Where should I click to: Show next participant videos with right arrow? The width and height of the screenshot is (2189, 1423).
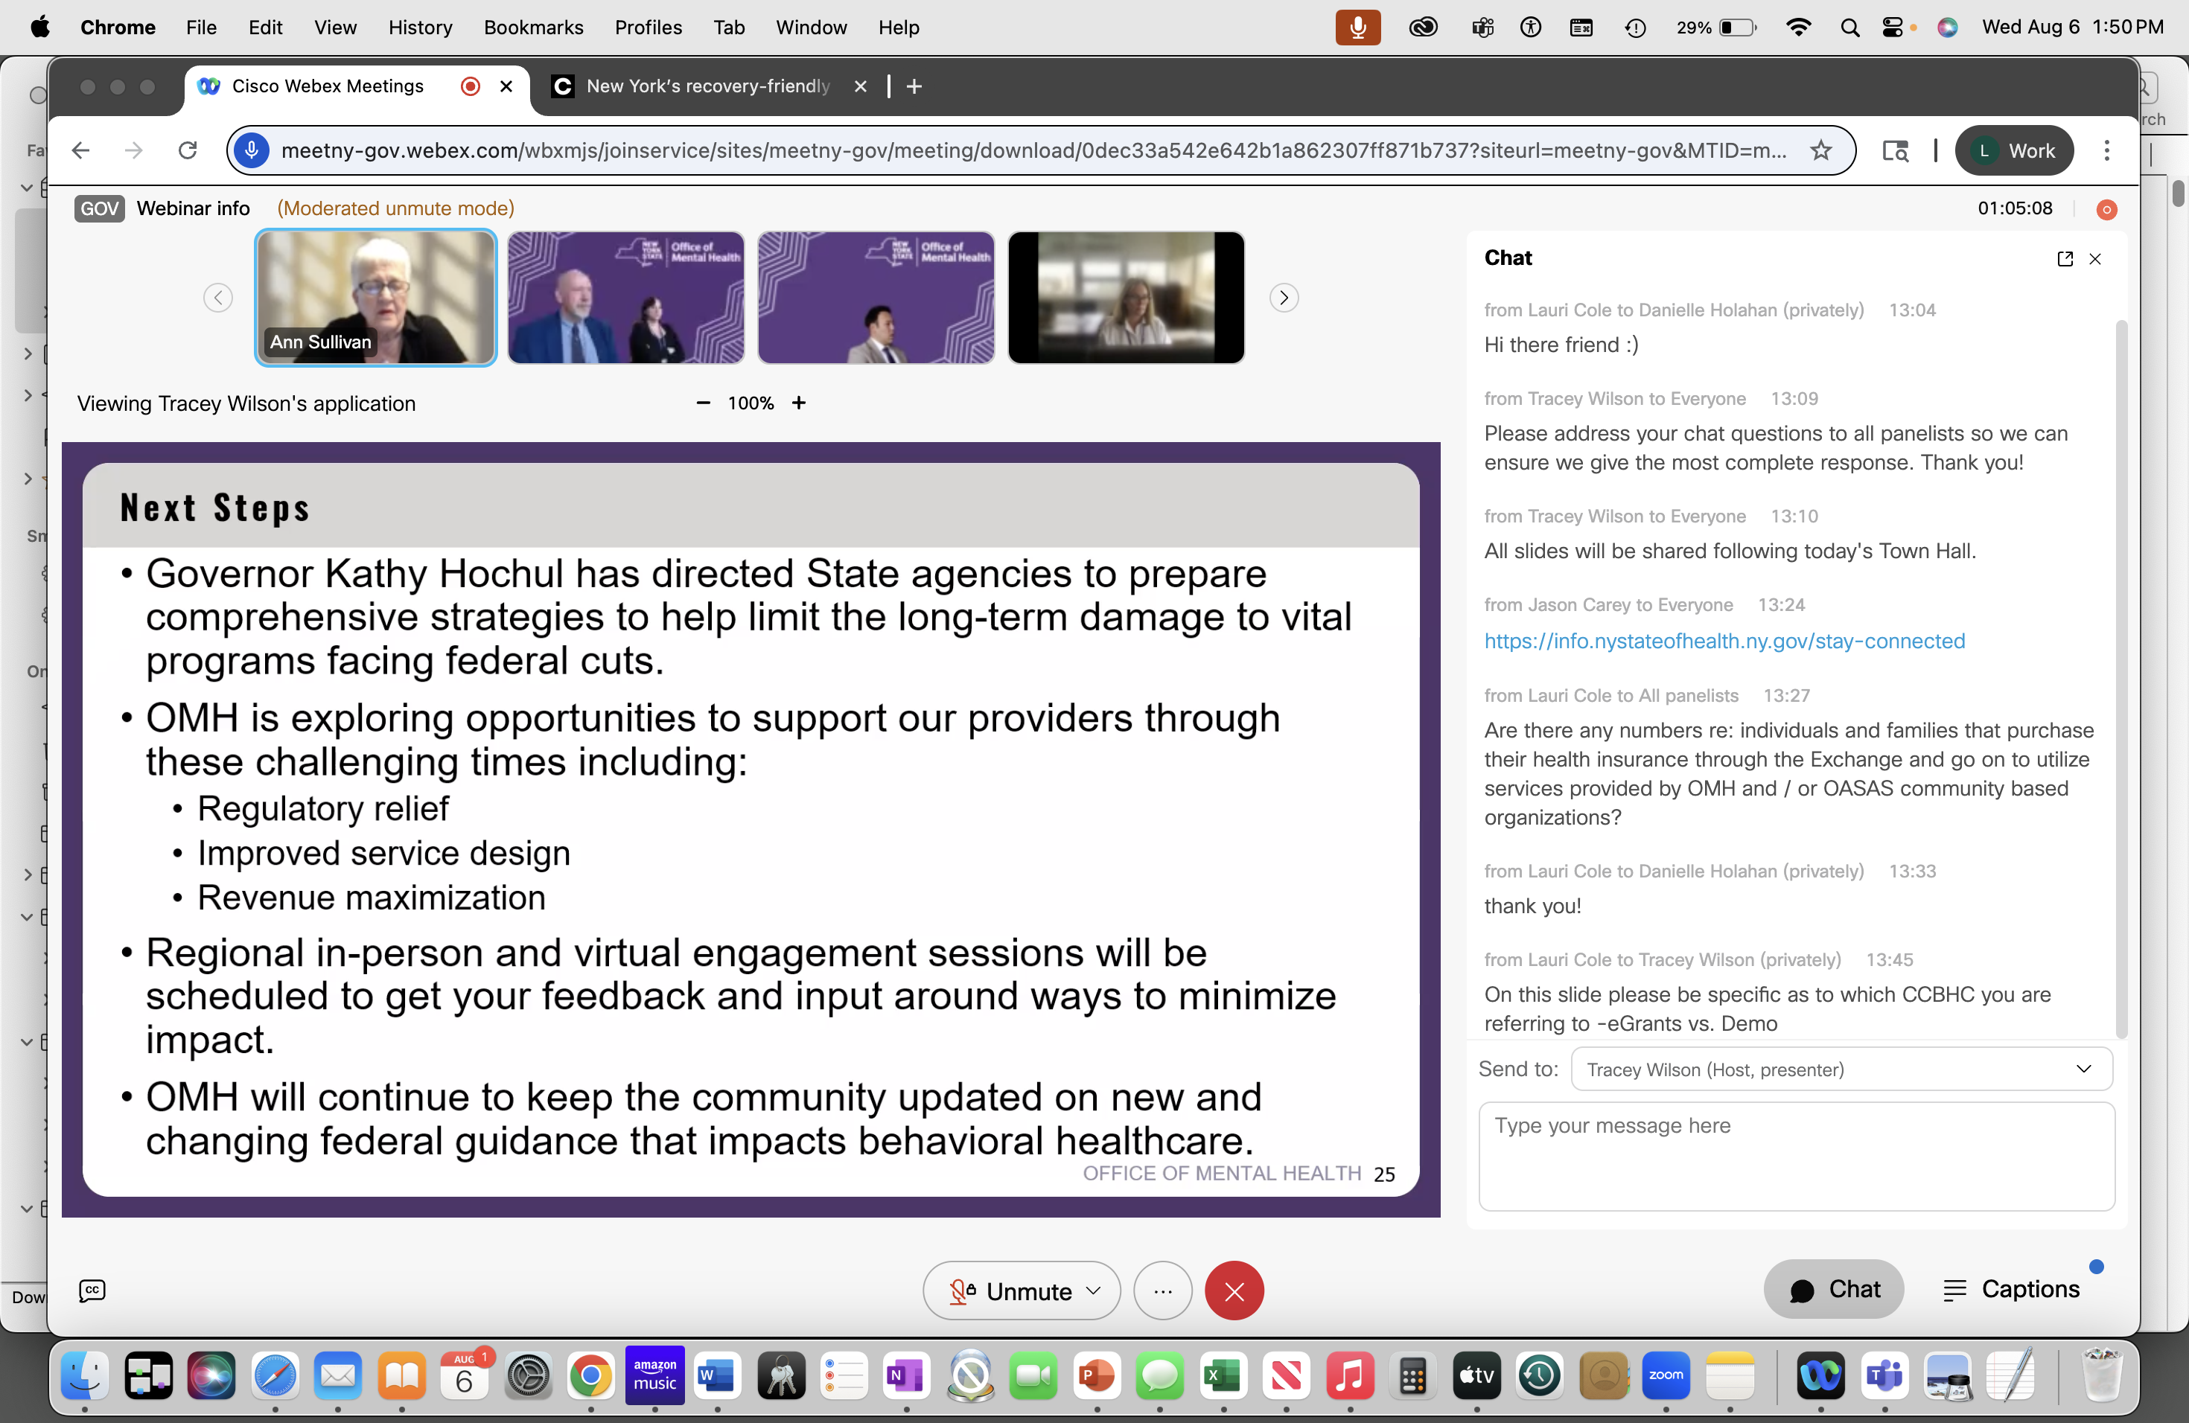click(1284, 298)
